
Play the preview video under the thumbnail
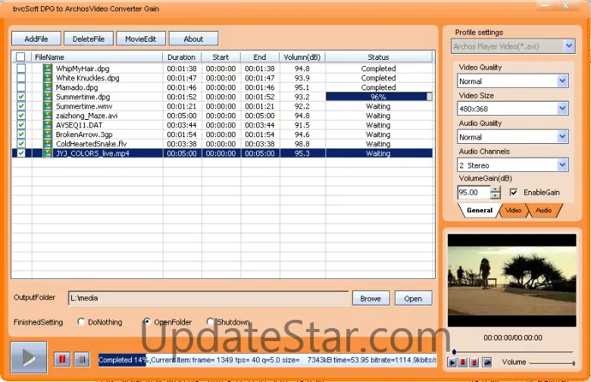pos(452,362)
